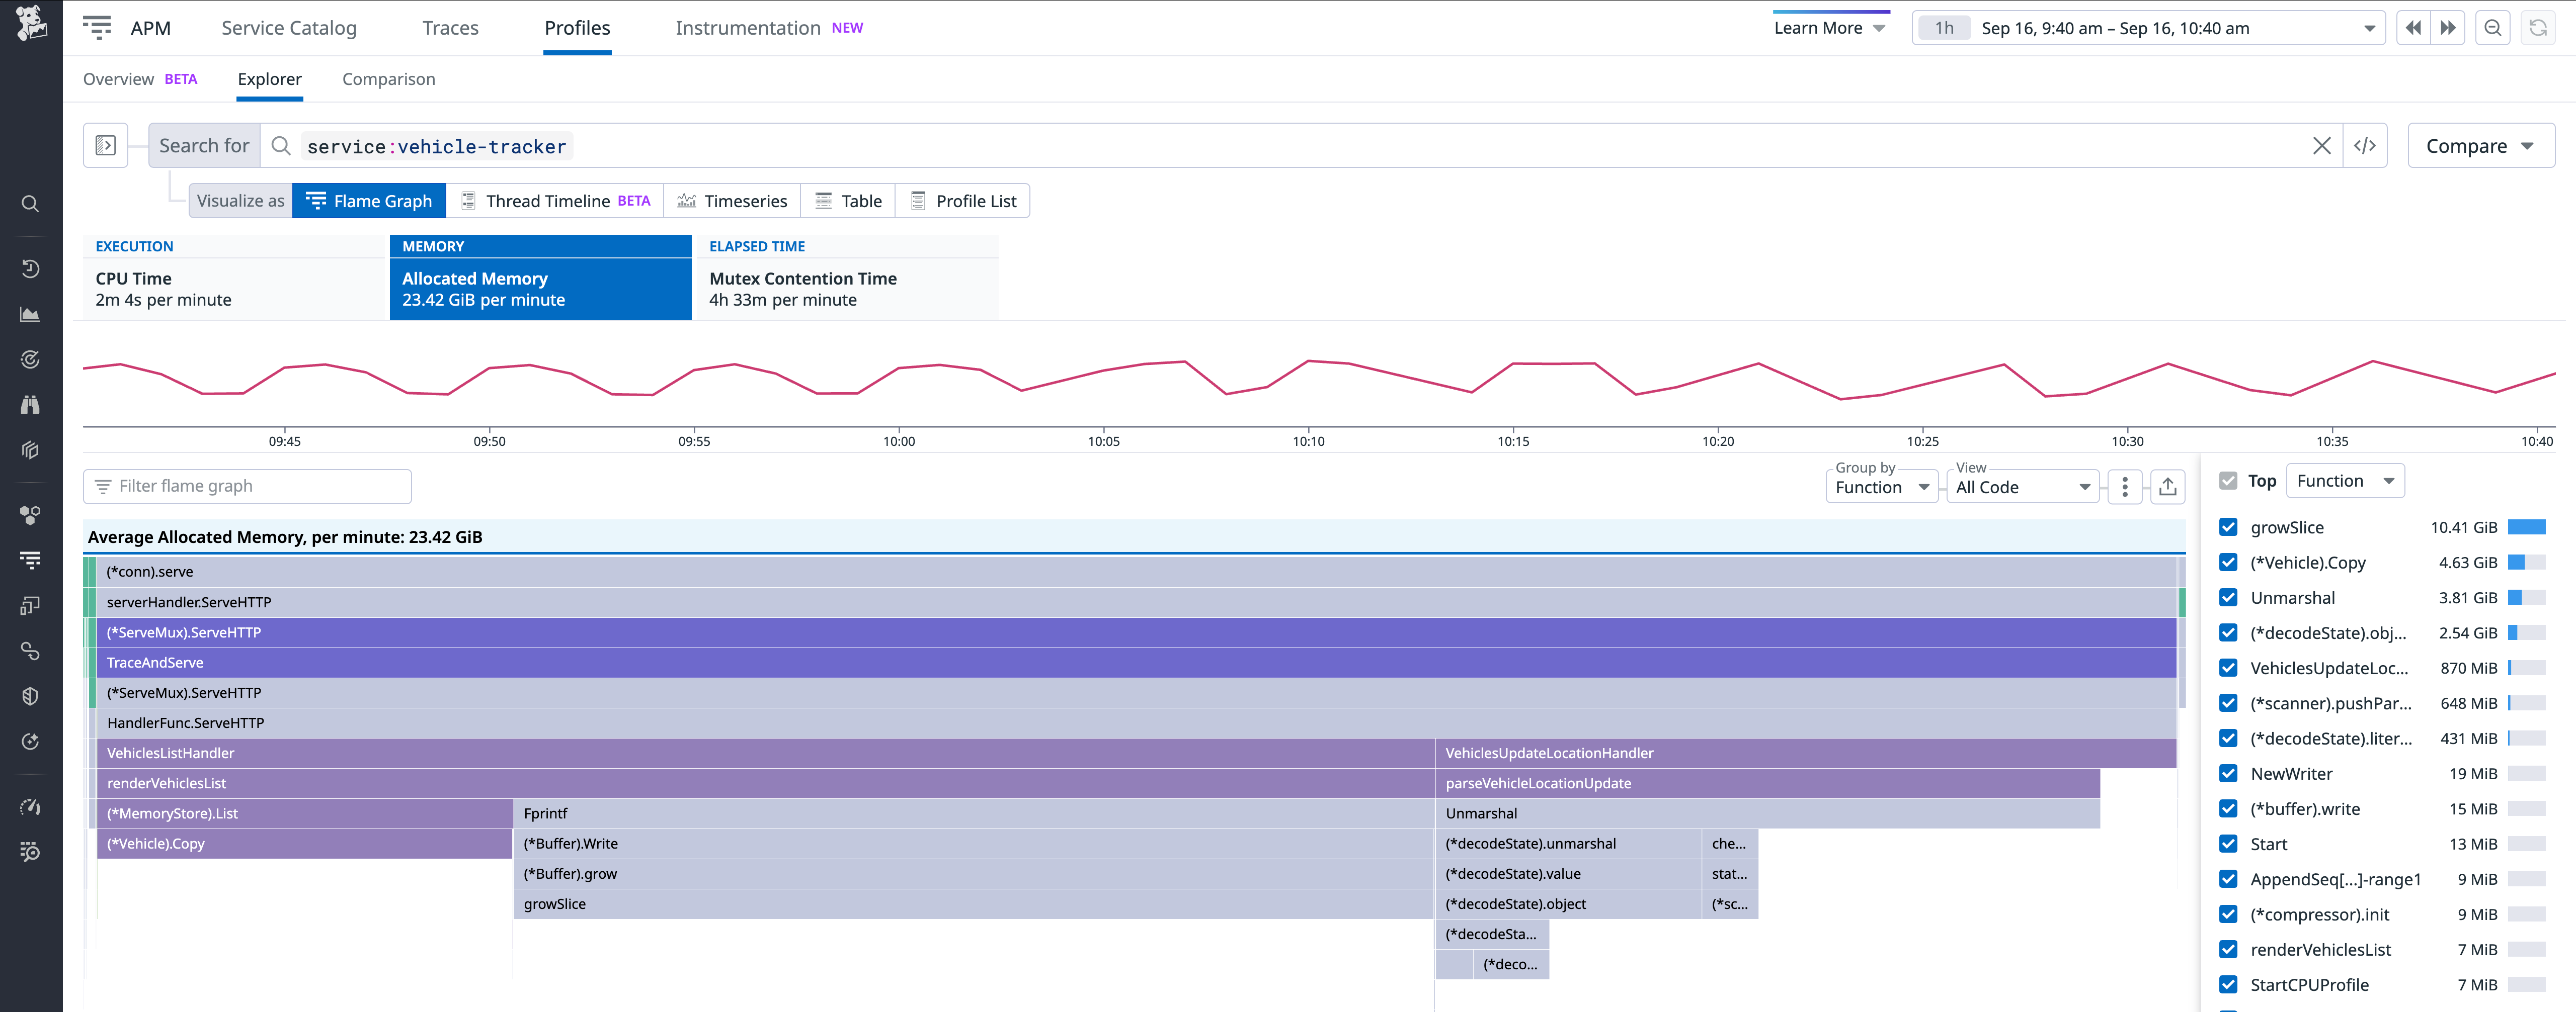Open the sidebar search icon
Screen dimensions: 2576x1012
coord(31,204)
